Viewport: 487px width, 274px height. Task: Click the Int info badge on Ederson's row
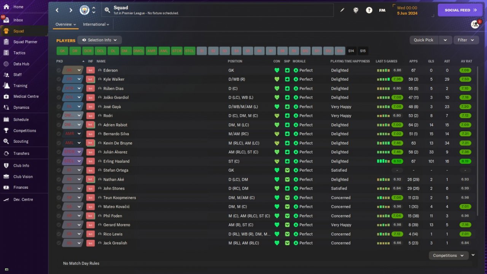click(x=91, y=70)
